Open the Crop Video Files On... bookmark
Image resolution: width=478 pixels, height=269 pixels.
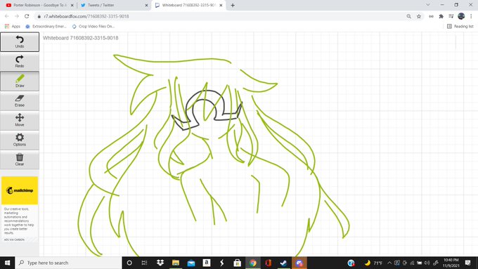pos(93,27)
